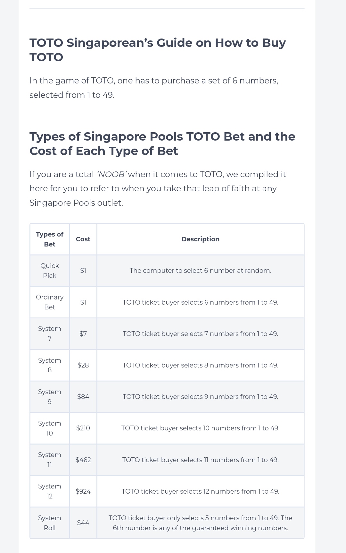The width and height of the screenshot is (346, 553).
Task: Click the $924 cost cell
Action: point(83,491)
